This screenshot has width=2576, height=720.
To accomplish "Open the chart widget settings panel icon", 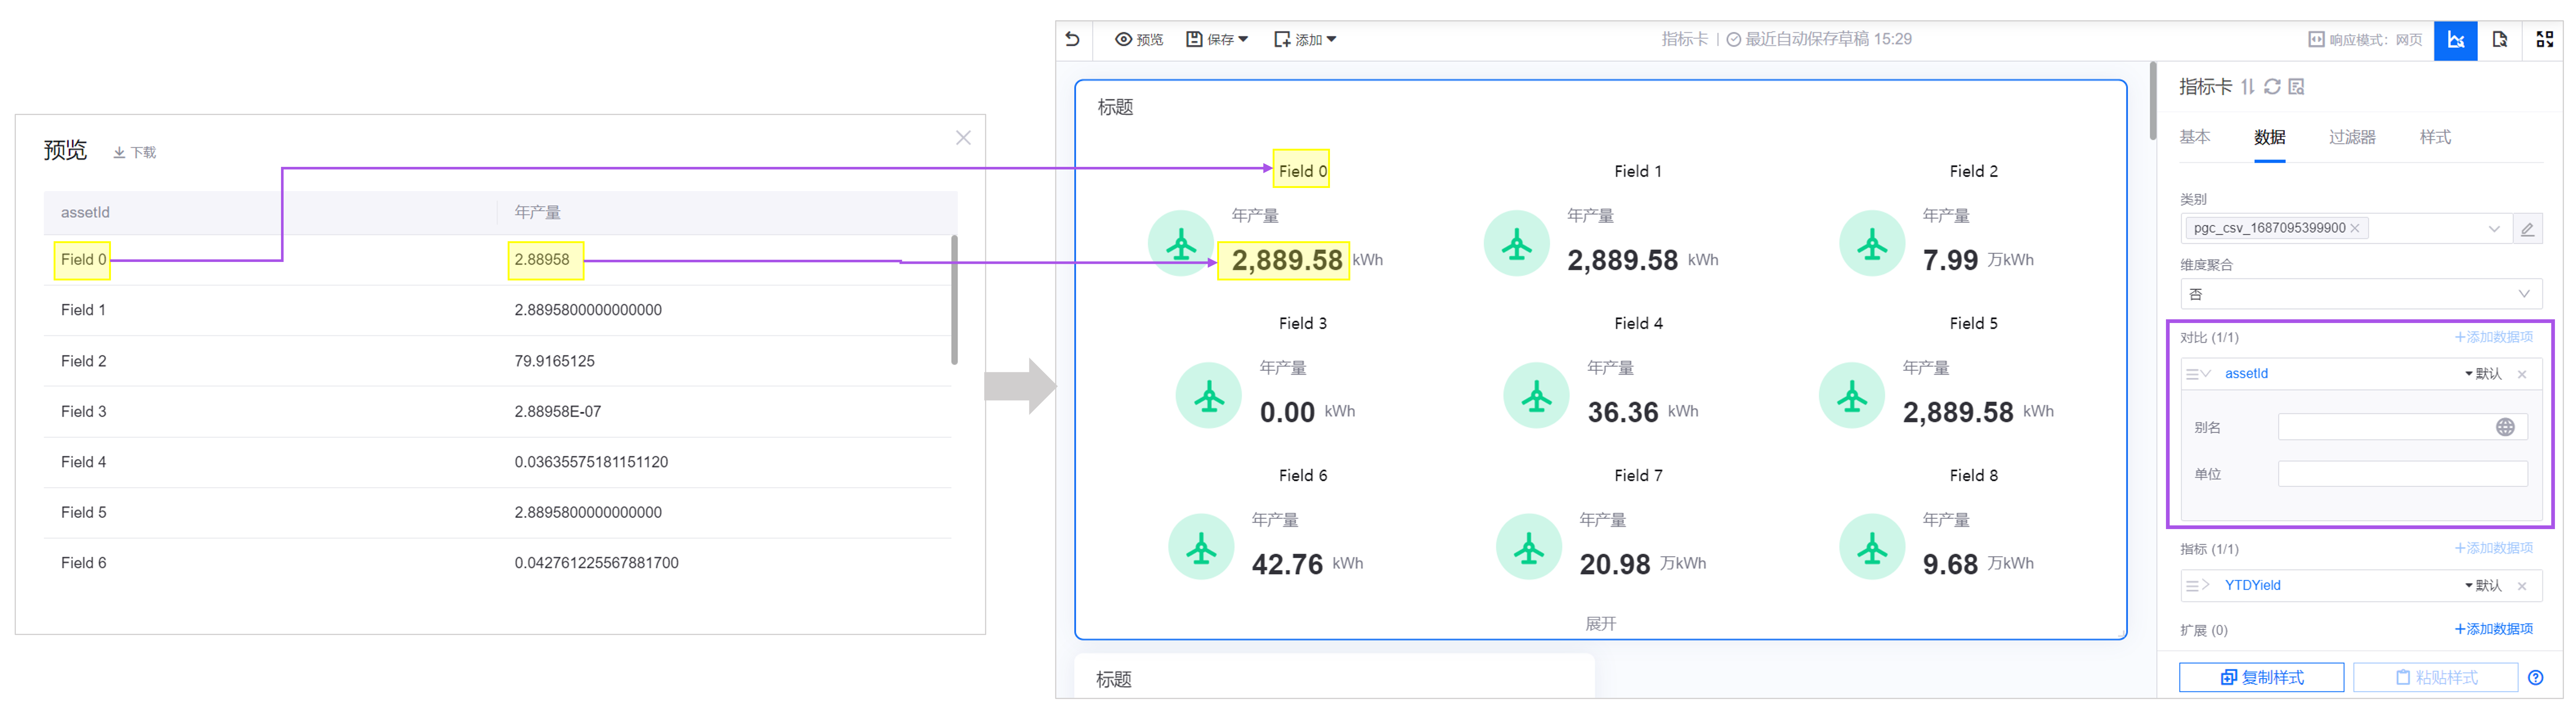I will 2455,39.
